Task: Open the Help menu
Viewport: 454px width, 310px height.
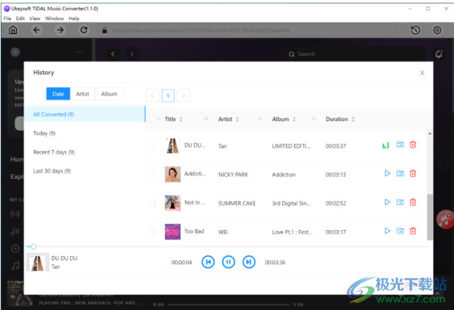Action: tap(74, 19)
